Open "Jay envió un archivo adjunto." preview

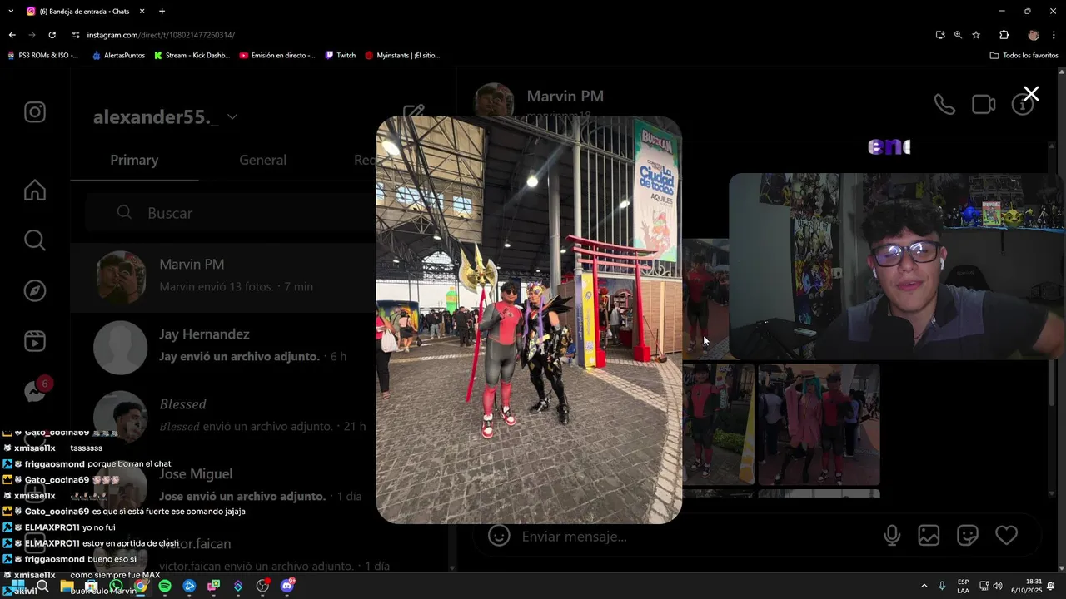pyautogui.click(x=240, y=356)
